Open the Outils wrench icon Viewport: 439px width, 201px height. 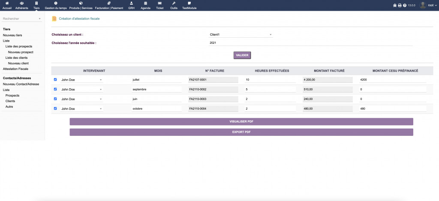tap(174, 3)
